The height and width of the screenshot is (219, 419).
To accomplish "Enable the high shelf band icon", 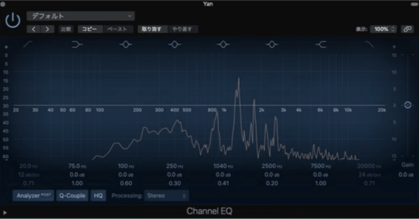I will [321, 44].
